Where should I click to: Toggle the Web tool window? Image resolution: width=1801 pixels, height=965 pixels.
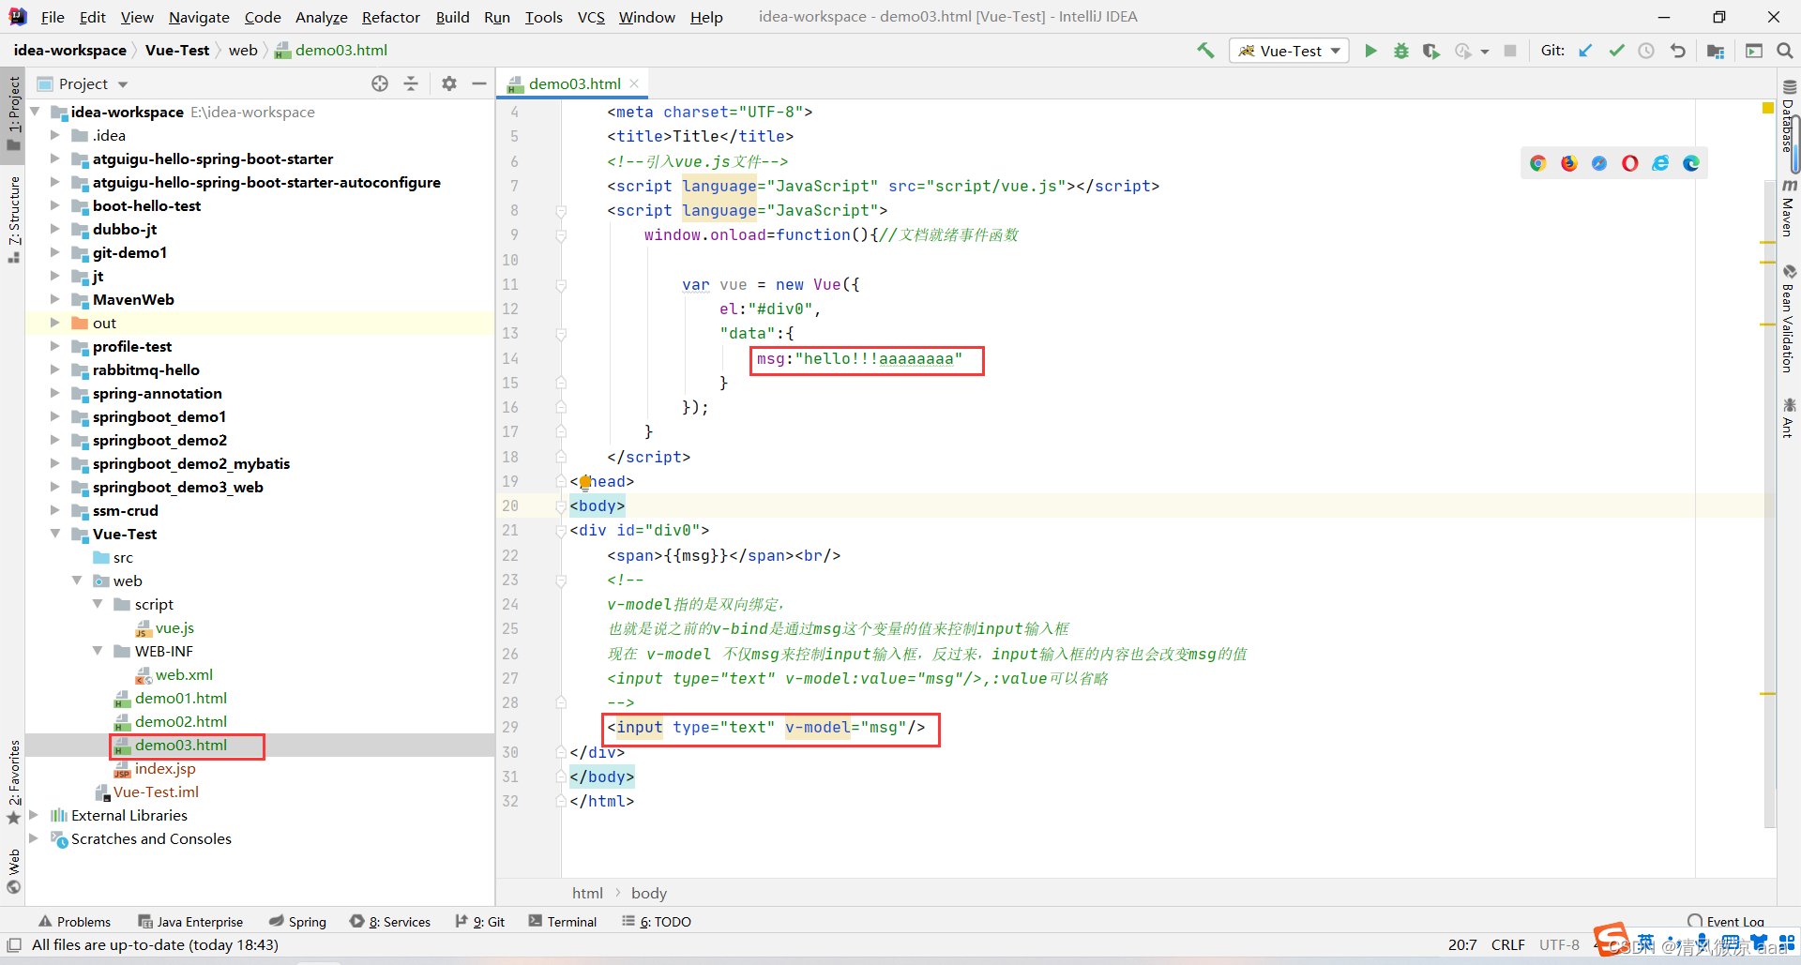13,871
